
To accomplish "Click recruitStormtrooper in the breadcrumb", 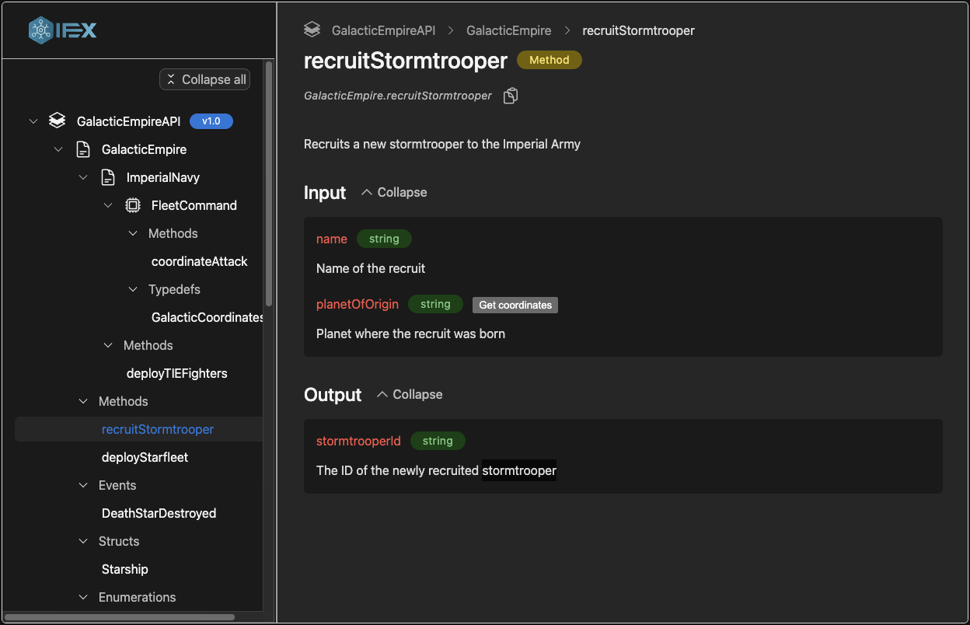I will pyautogui.click(x=639, y=30).
